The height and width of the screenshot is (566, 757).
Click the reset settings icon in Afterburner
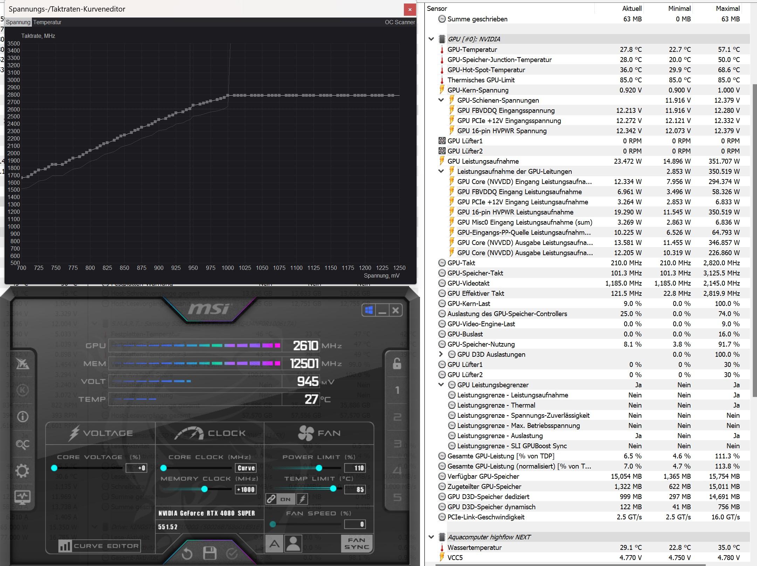coord(187,553)
